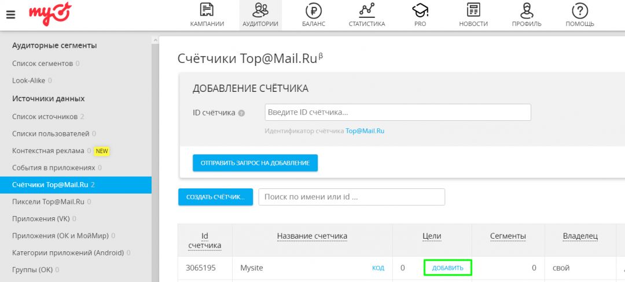Select Look-Alike in sidebar

[29, 80]
